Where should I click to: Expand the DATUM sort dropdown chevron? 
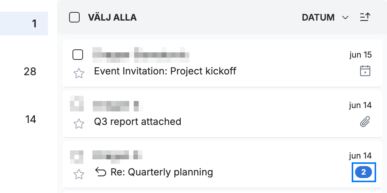point(345,18)
